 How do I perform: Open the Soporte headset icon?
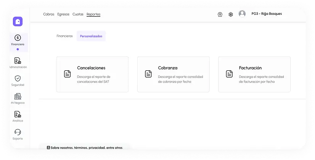pos(18,132)
